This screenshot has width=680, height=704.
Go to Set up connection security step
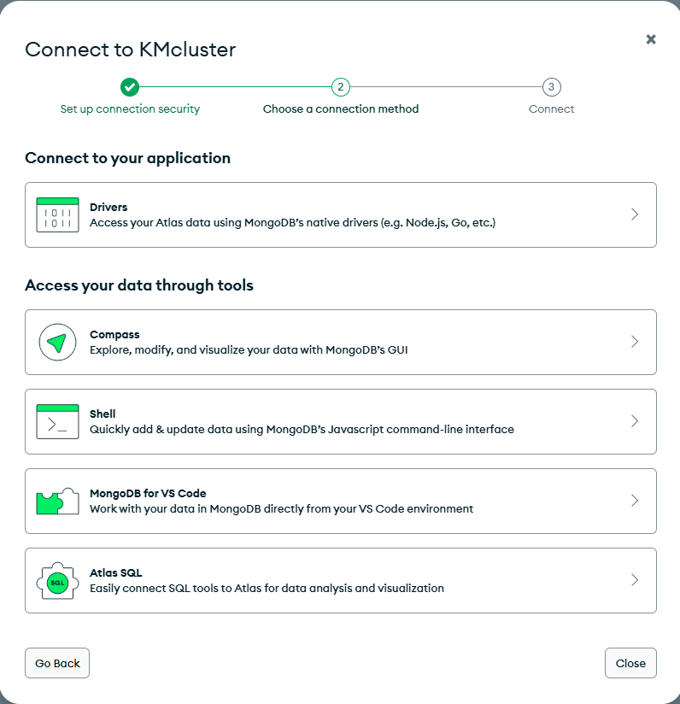pos(130,109)
